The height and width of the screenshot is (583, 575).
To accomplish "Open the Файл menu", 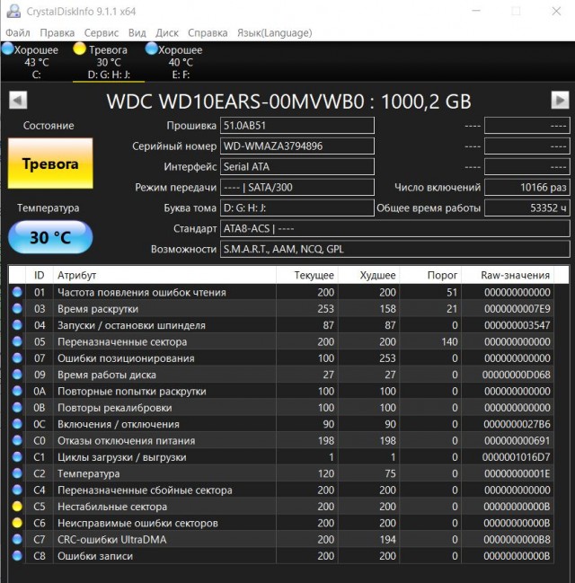I will point(18,32).
